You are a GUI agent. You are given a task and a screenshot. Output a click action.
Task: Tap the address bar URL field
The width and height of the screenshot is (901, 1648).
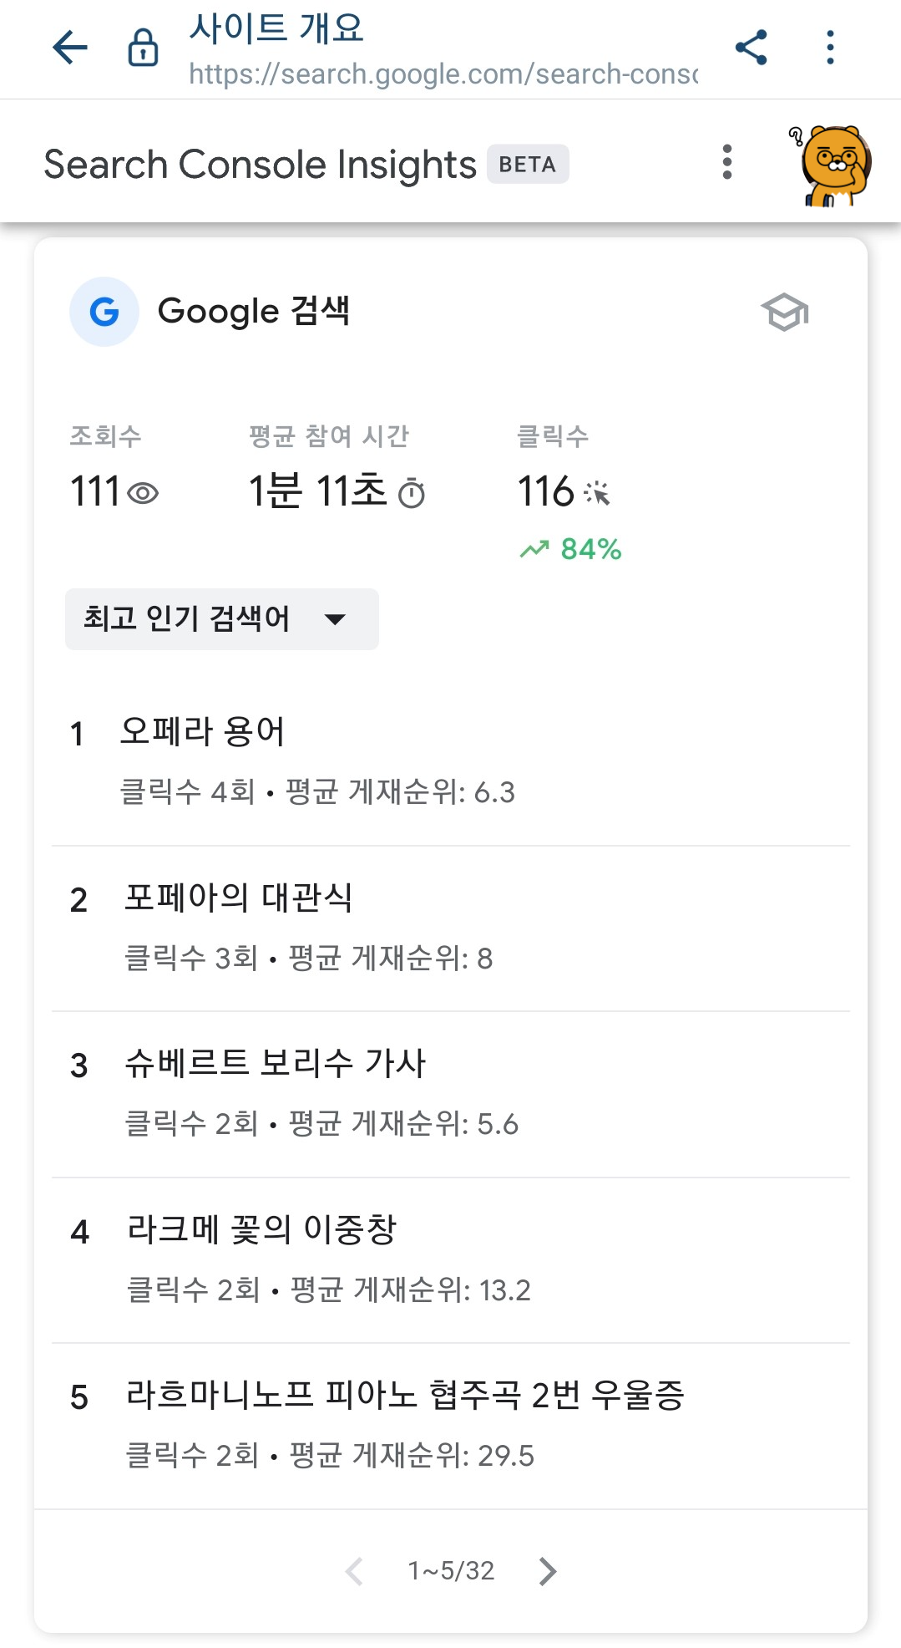[x=441, y=75]
